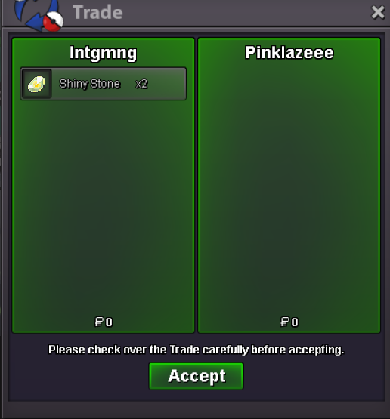Click the Pokédollar symbol under Intgmng's offer
Viewport: 390px width, 419px height.
click(99, 322)
